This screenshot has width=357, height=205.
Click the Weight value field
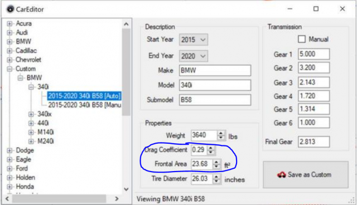point(204,135)
